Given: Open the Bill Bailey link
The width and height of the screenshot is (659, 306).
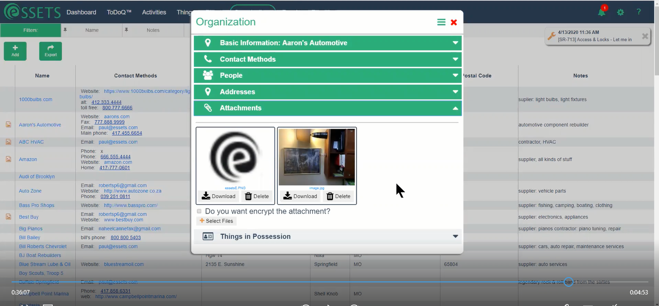Looking at the screenshot, I should (29, 238).
